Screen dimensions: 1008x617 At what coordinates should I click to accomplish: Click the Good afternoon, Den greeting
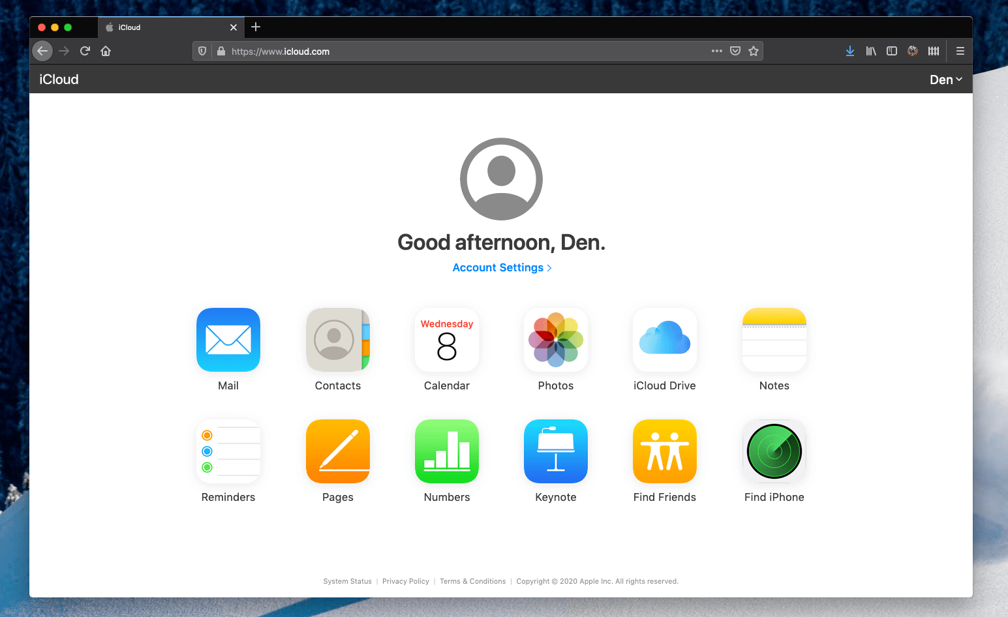point(501,243)
